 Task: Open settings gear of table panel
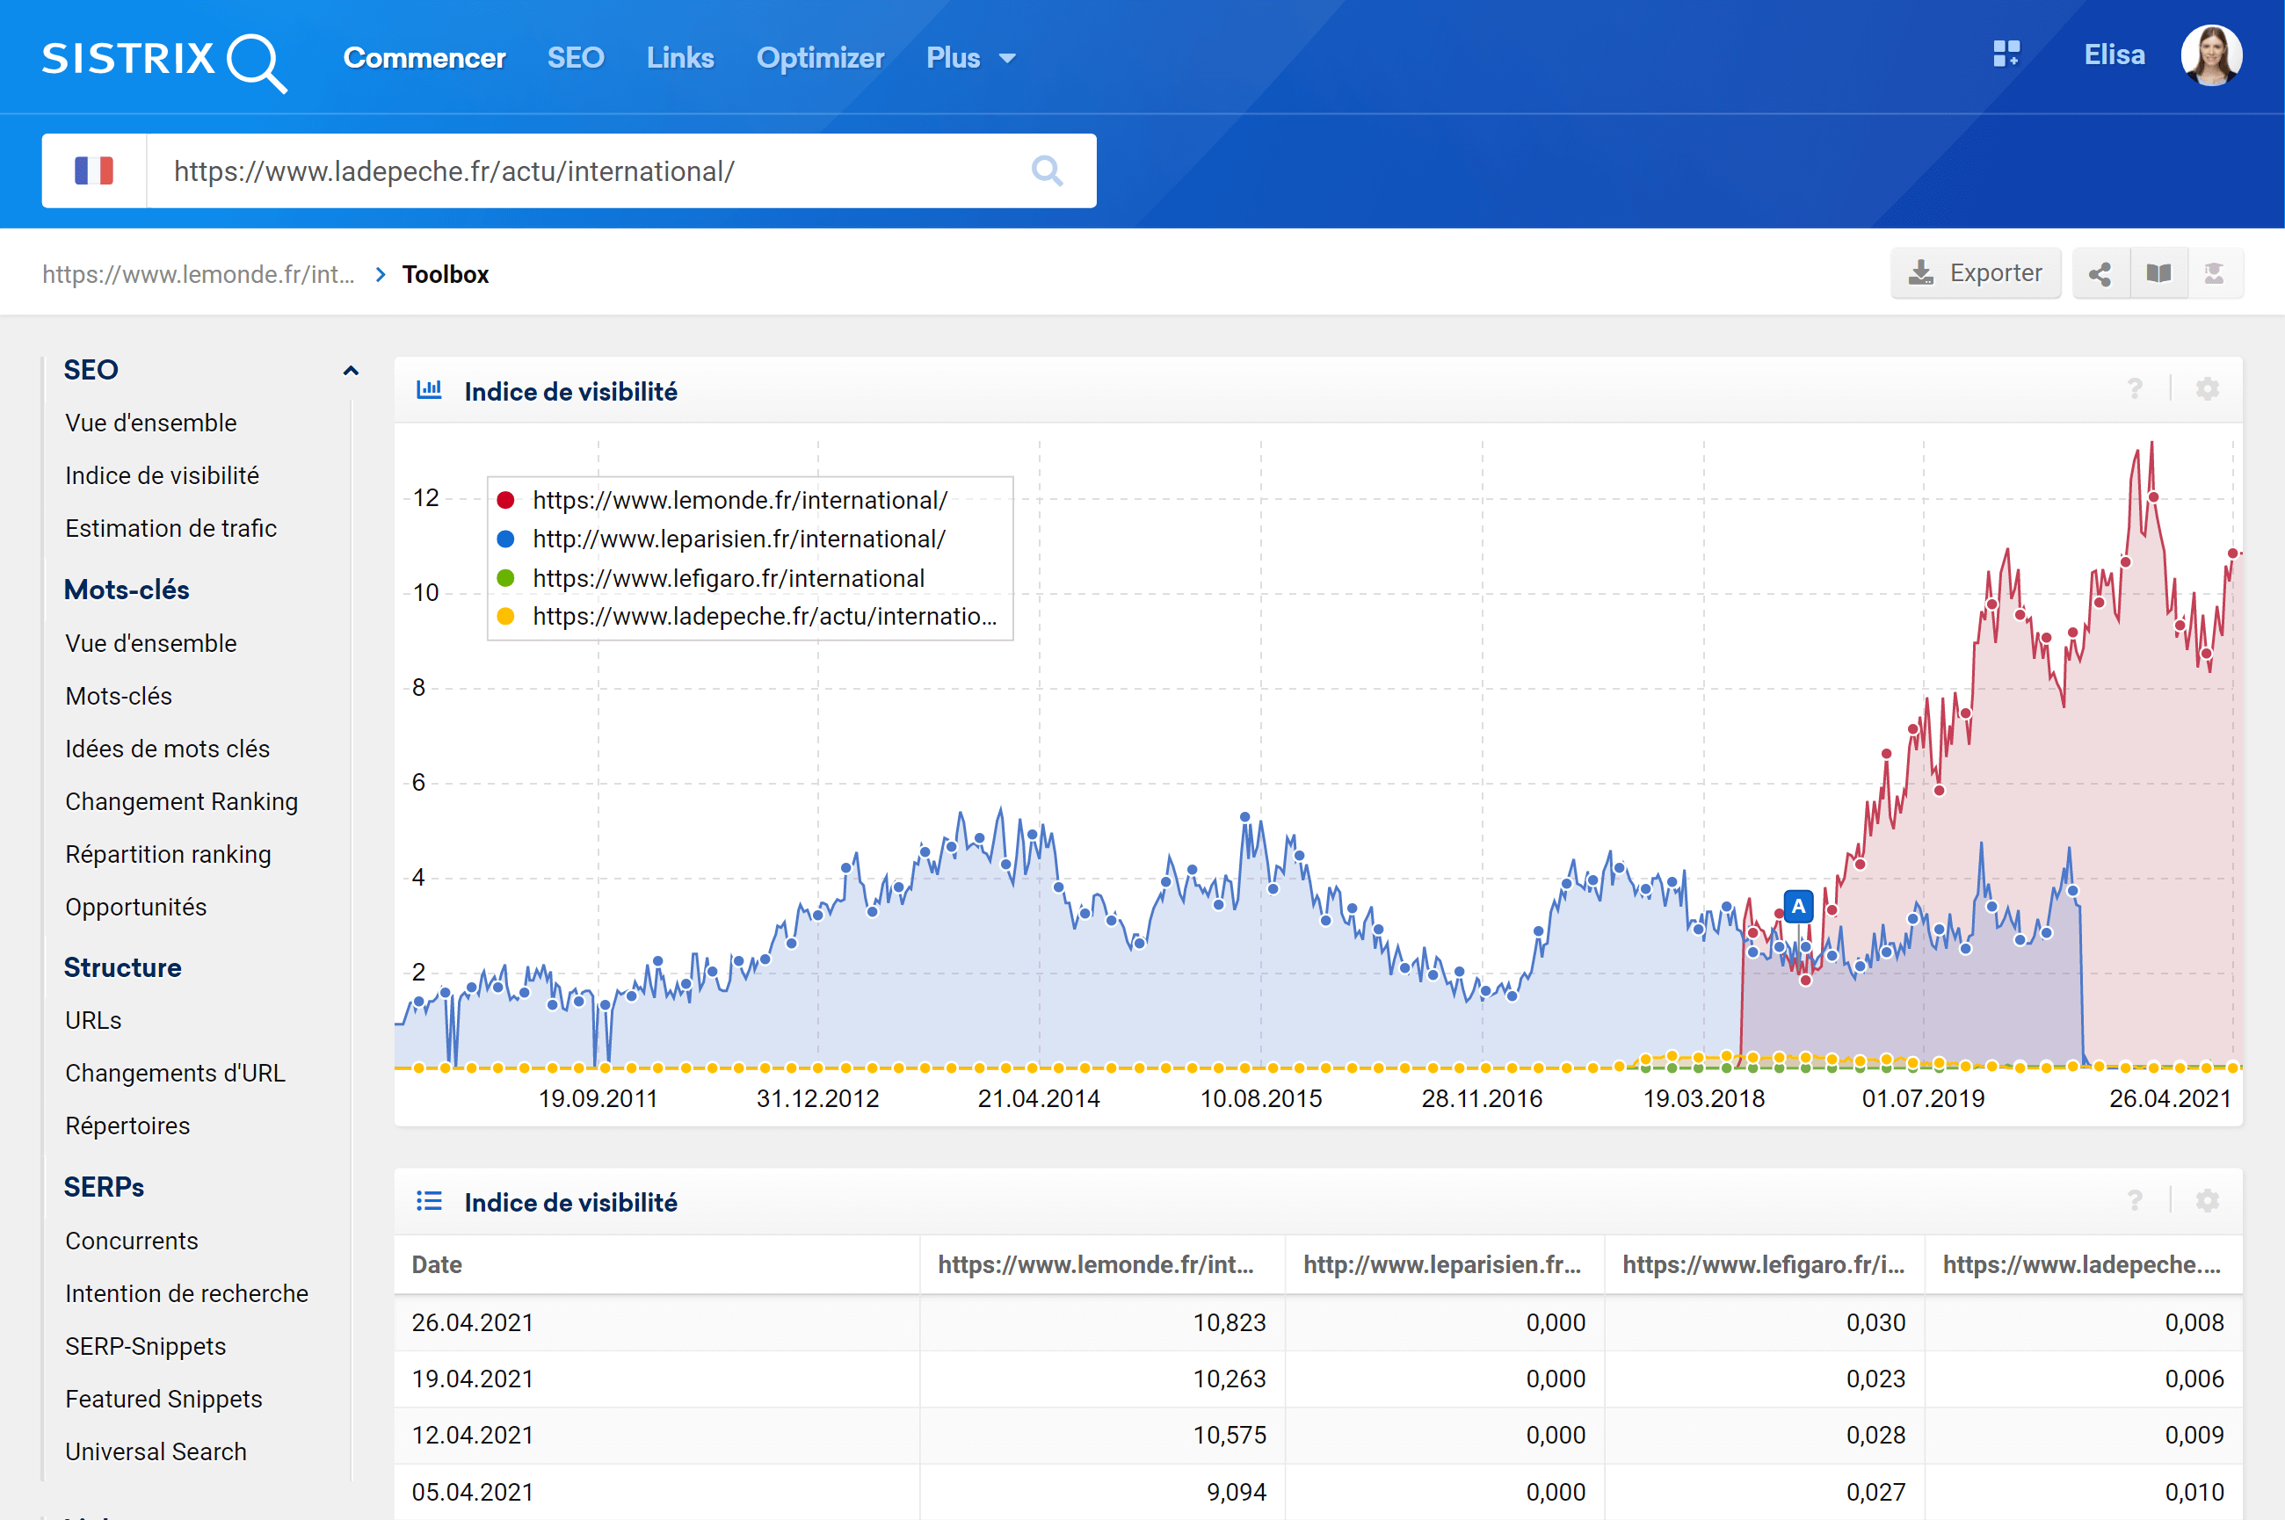pyautogui.click(x=2208, y=1201)
